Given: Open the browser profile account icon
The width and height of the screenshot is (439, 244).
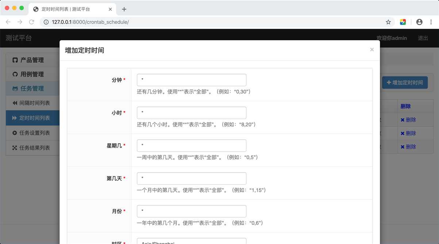Looking at the screenshot, I should click(x=419, y=22).
